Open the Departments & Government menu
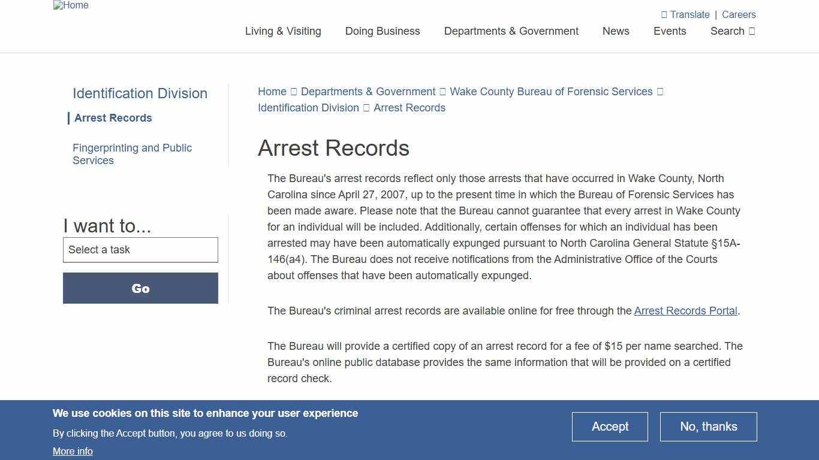Viewport: 819px width, 460px height. pos(511,31)
